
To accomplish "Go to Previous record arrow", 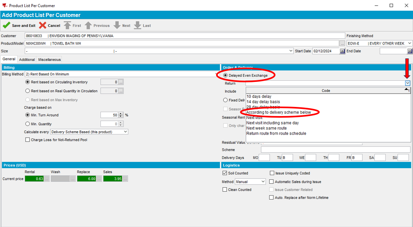I will point(88,25).
